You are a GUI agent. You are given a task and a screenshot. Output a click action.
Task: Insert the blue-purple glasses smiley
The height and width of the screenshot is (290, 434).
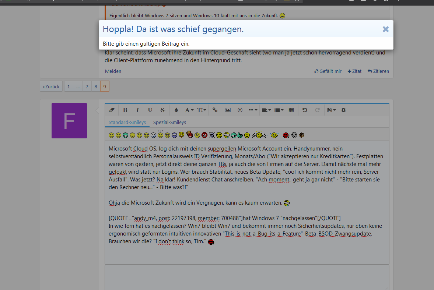click(x=174, y=135)
